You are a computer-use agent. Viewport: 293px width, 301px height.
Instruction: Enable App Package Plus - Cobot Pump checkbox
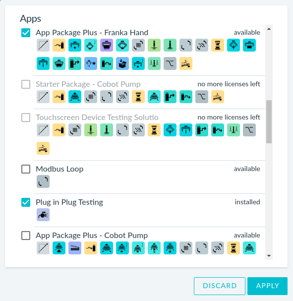point(26,236)
